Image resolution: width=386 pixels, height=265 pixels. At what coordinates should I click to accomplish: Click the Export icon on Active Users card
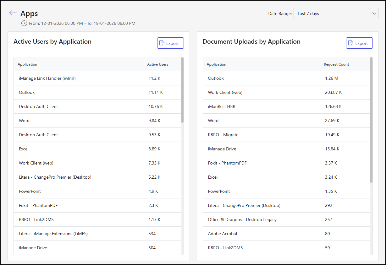coord(162,43)
